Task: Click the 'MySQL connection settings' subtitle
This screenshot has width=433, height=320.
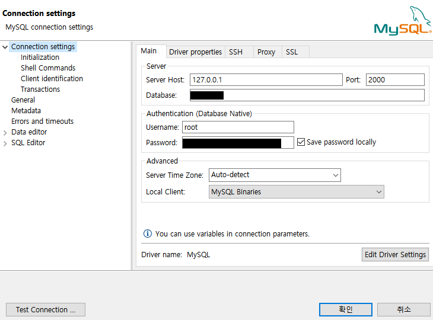Action: point(49,27)
